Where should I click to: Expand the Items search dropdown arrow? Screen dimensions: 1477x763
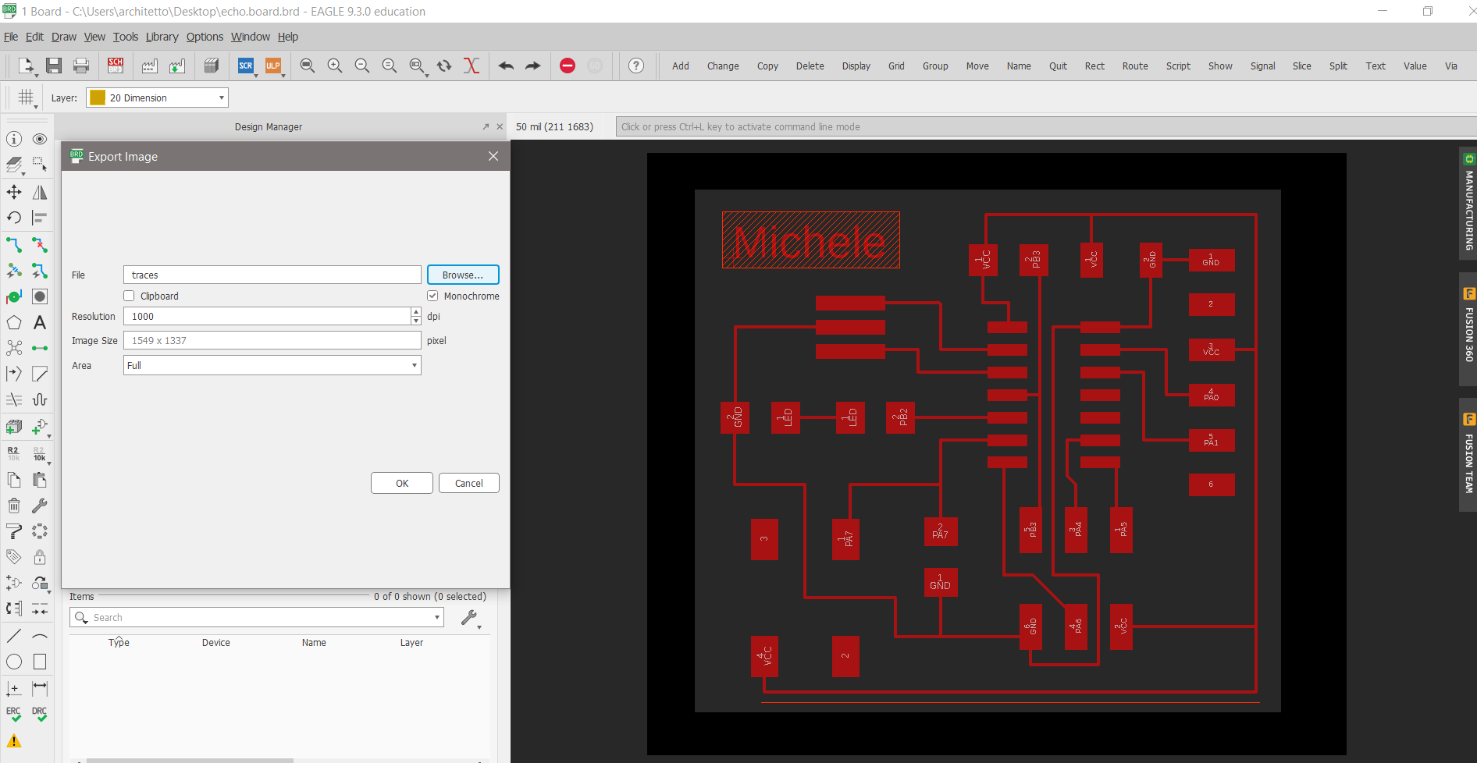(x=436, y=618)
